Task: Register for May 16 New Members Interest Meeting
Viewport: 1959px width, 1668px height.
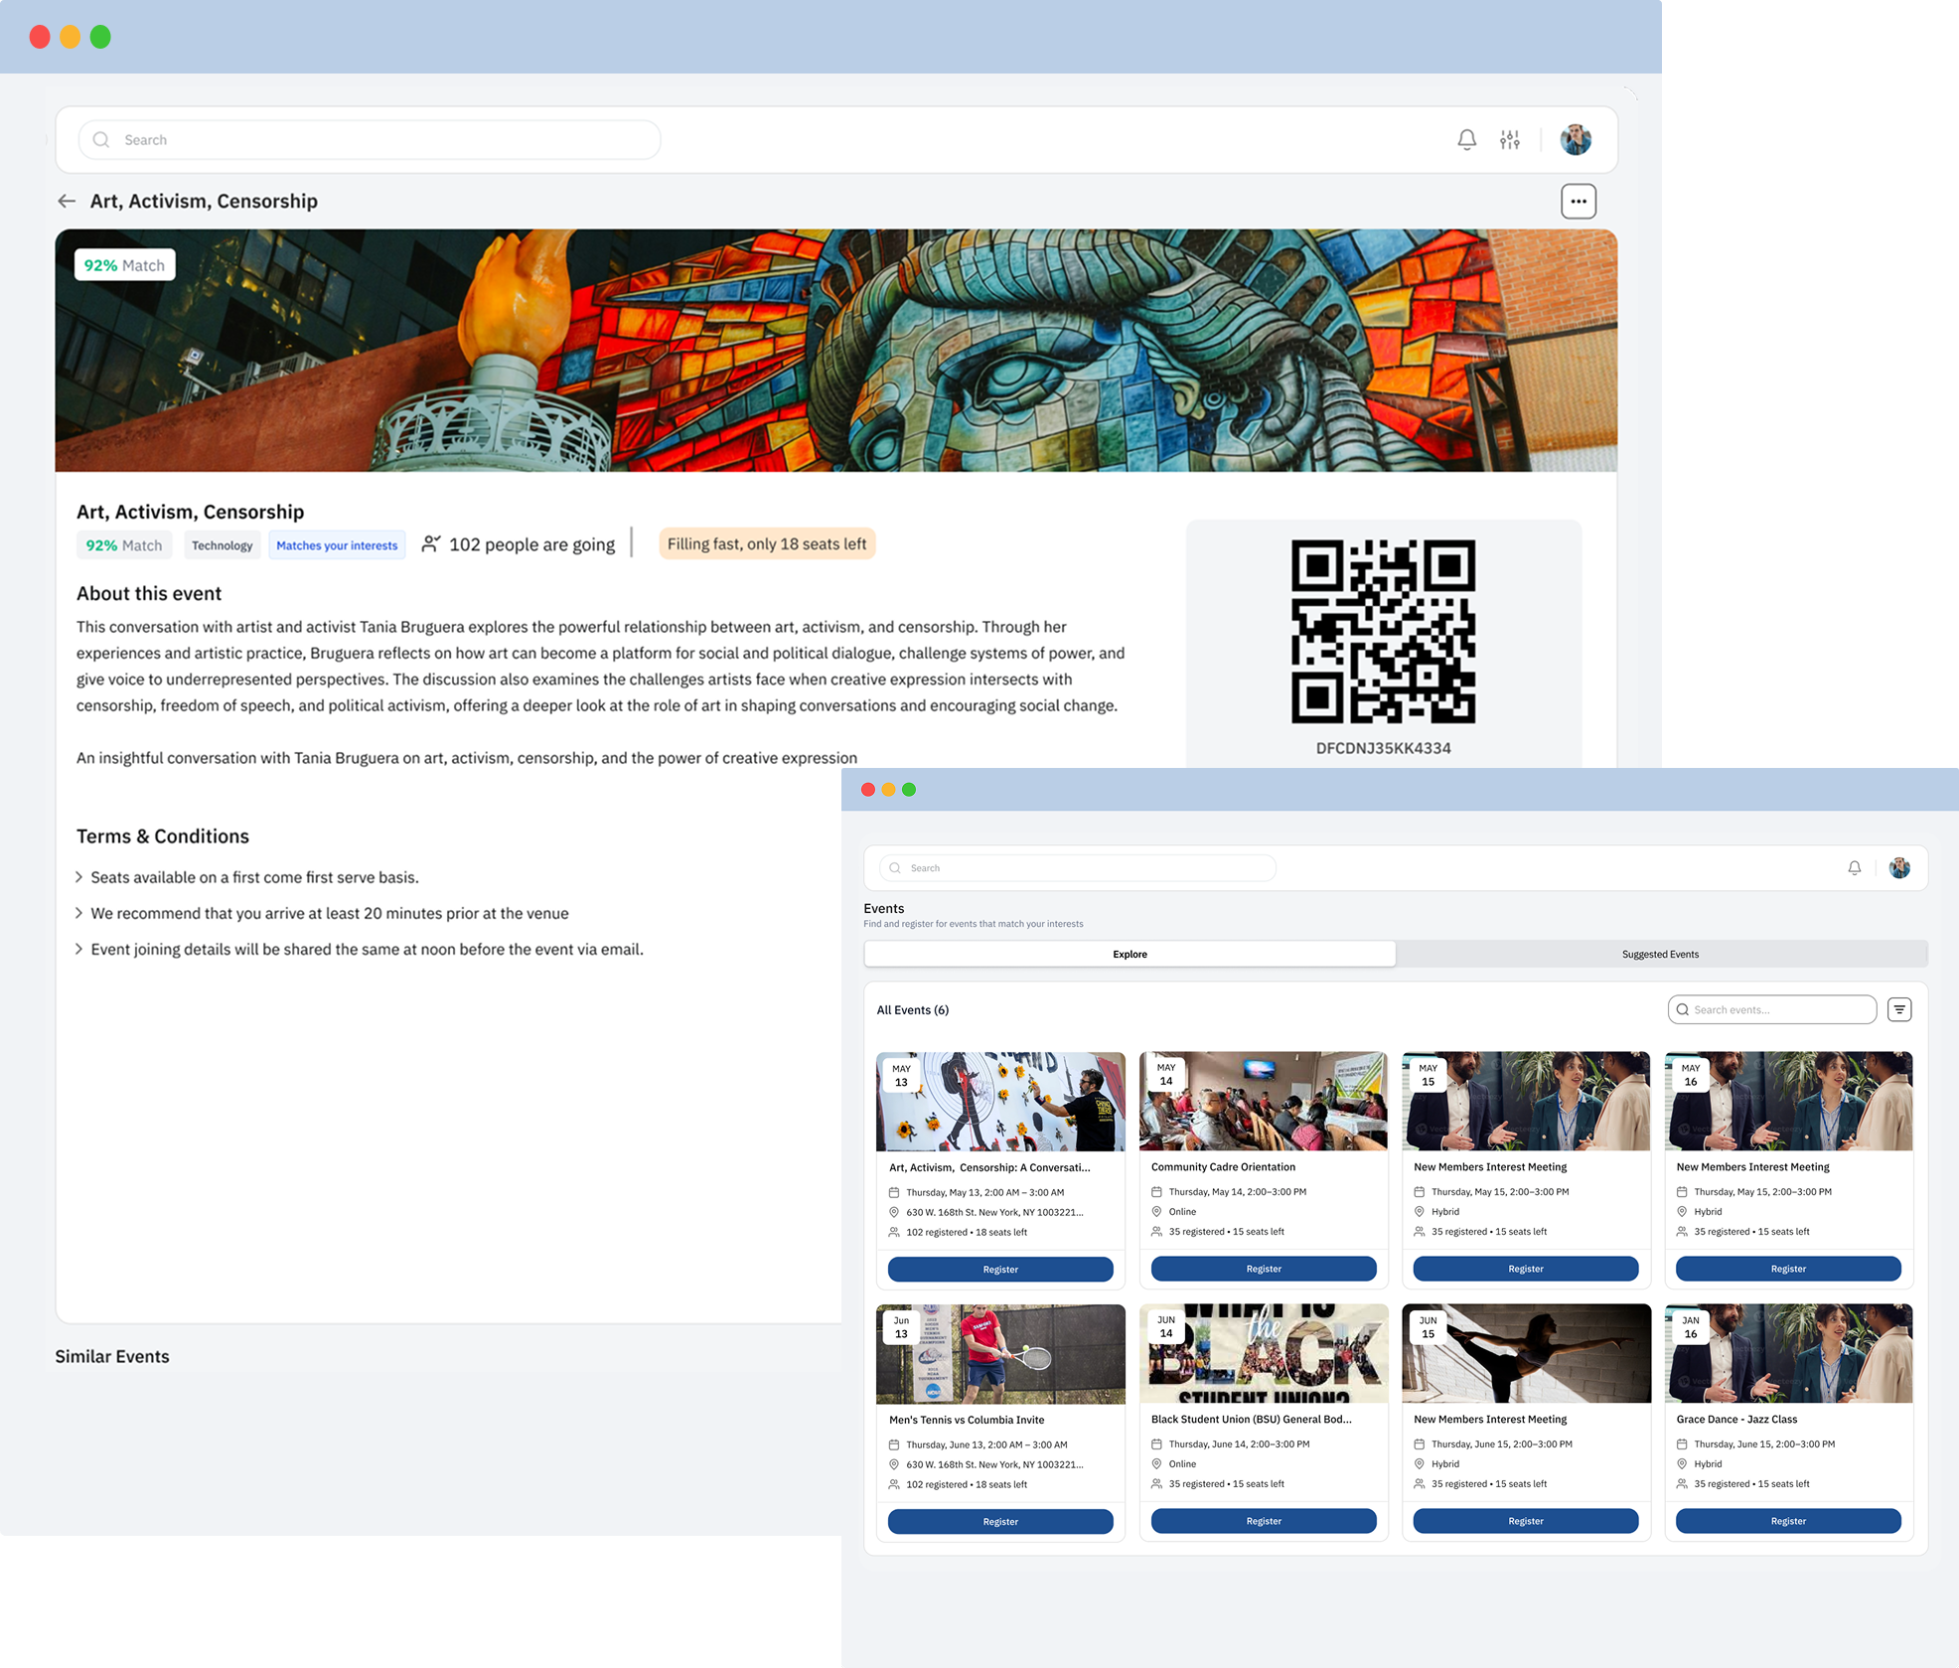Action: (x=1788, y=1269)
